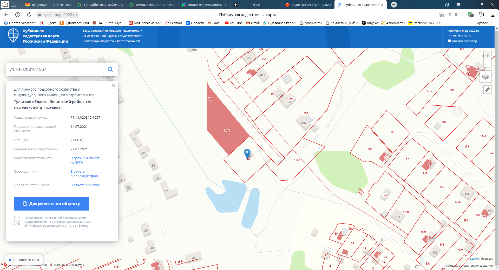Click the info@pkk-map-2022.ru email link
Viewport: 499px width, 270px height.
pos(464,31)
